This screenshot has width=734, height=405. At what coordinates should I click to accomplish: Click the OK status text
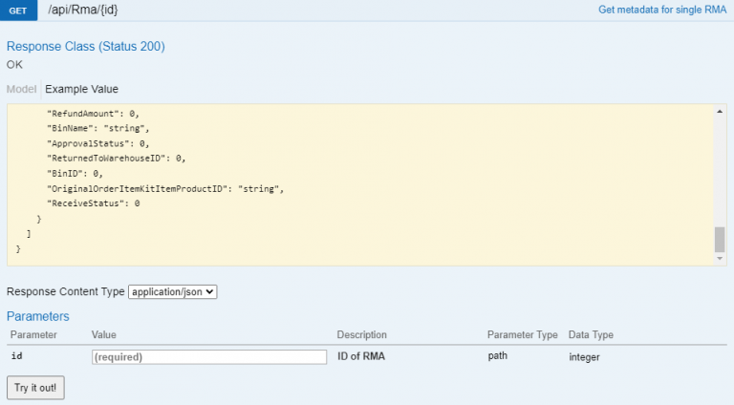coord(14,65)
